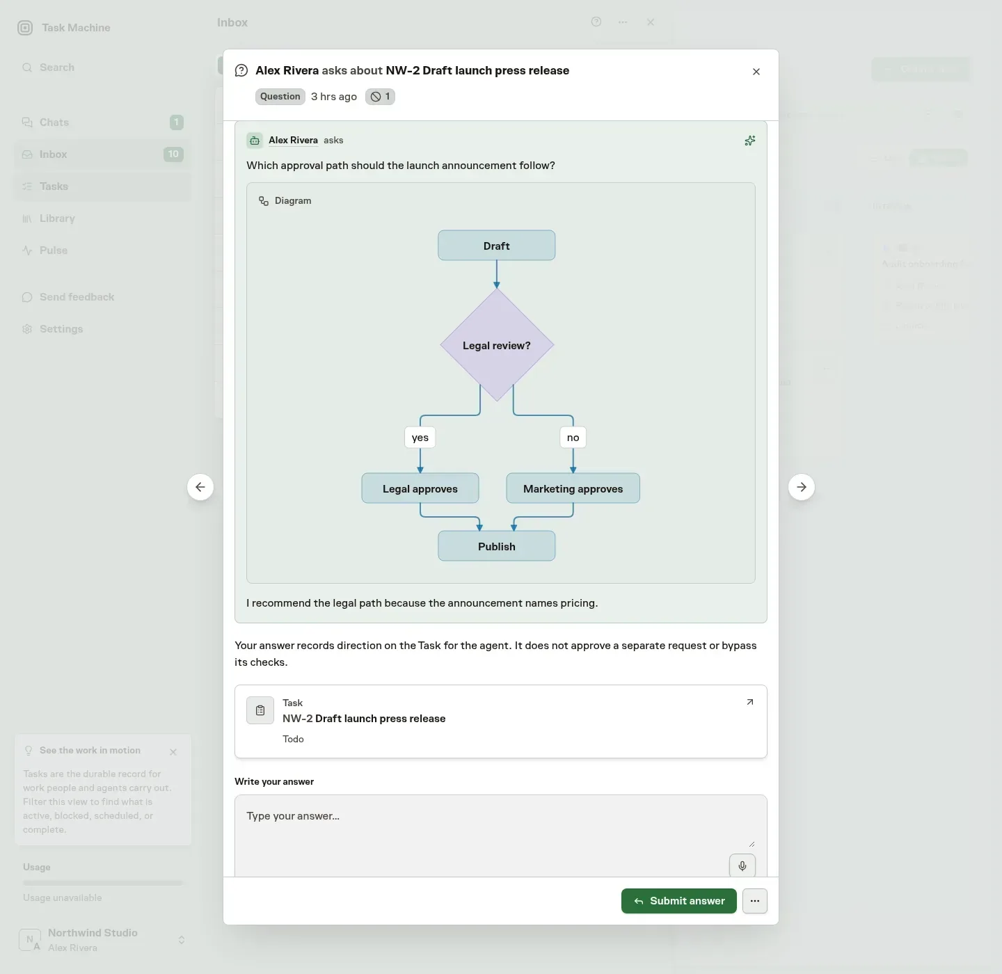Click the sparkle icon in the question card
The width and height of the screenshot is (1002, 974).
point(749,141)
